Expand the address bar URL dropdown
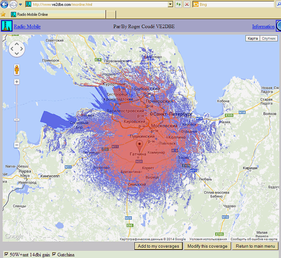281x258 pixels. point(170,4)
